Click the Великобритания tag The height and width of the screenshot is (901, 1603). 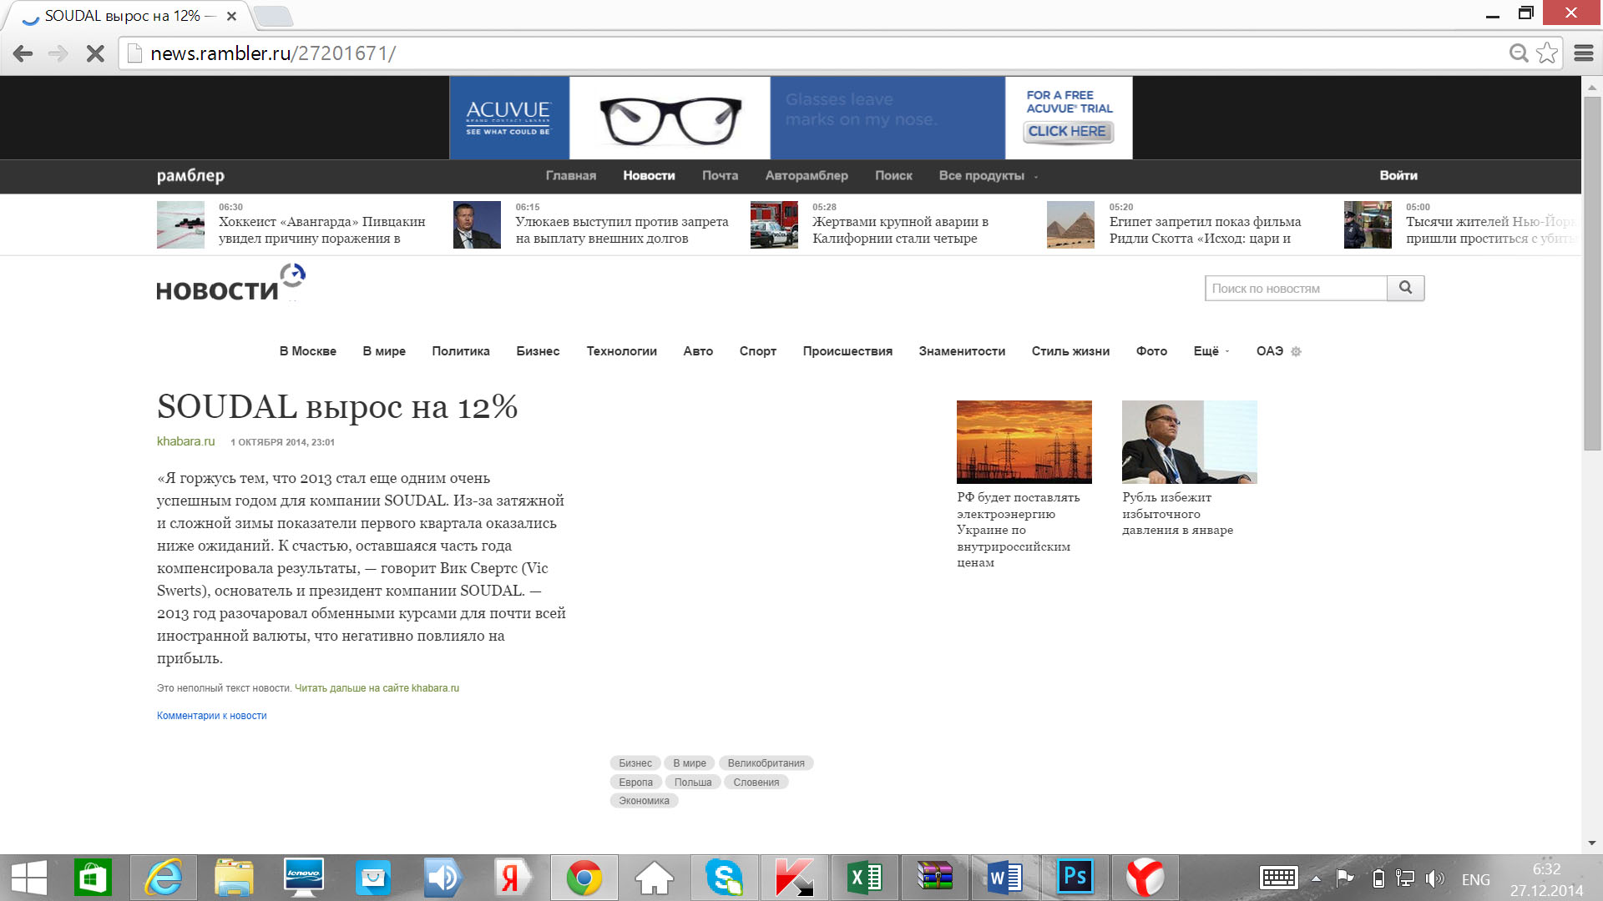tap(766, 763)
